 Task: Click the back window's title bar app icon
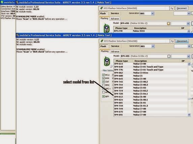click(x=17, y=2)
